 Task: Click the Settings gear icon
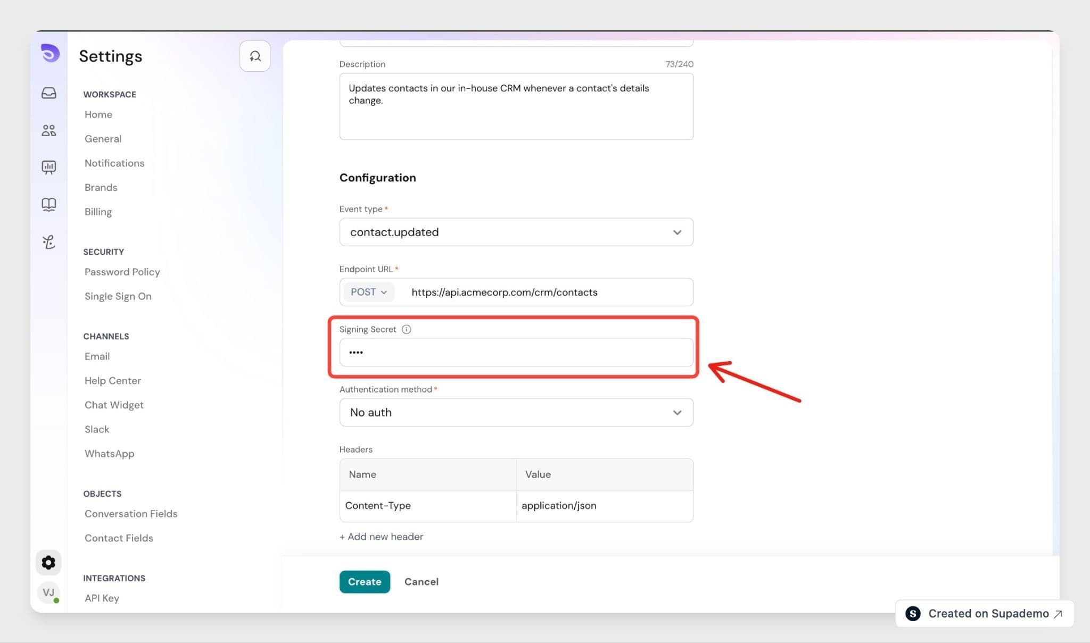click(x=48, y=563)
